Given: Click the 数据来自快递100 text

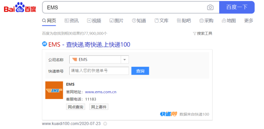Looking at the screenshot, I should [194, 114].
